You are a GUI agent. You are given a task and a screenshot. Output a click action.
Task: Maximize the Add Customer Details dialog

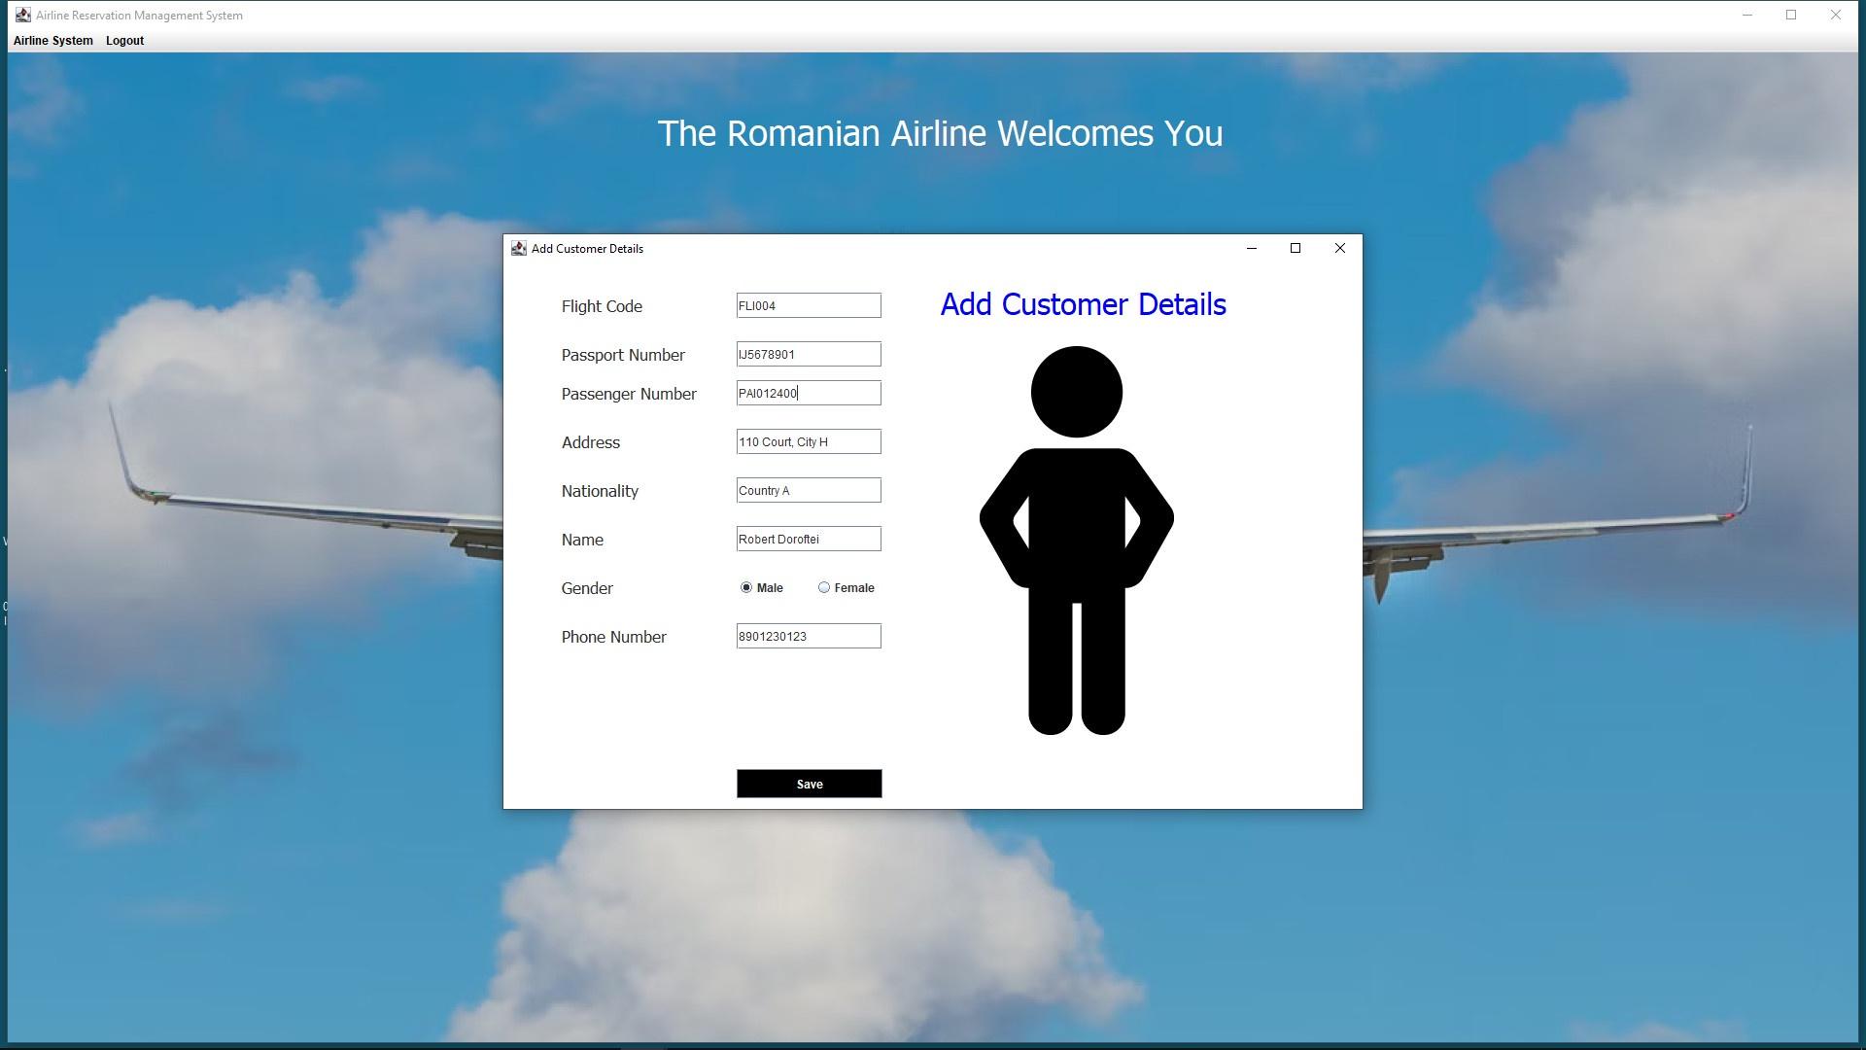point(1295,248)
